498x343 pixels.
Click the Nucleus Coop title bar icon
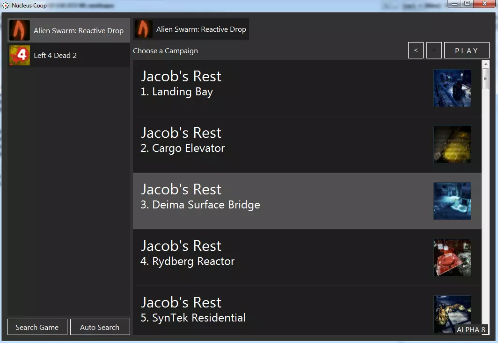6,6
